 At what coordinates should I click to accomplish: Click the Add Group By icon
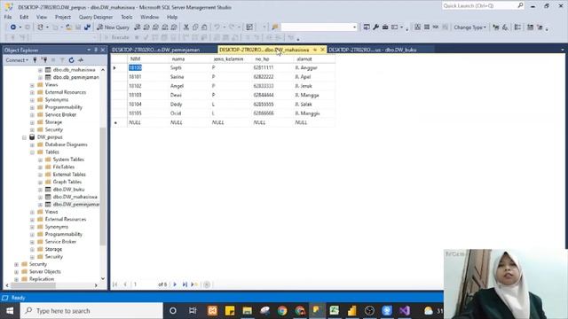[517, 27]
